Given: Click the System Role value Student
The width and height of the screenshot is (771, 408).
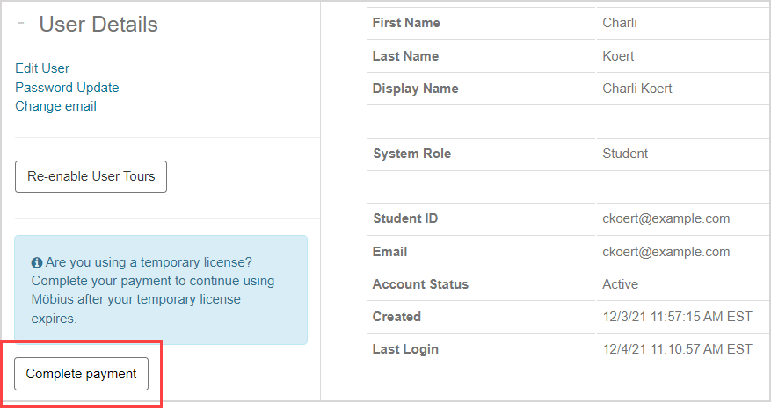Looking at the screenshot, I should click(x=625, y=154).
